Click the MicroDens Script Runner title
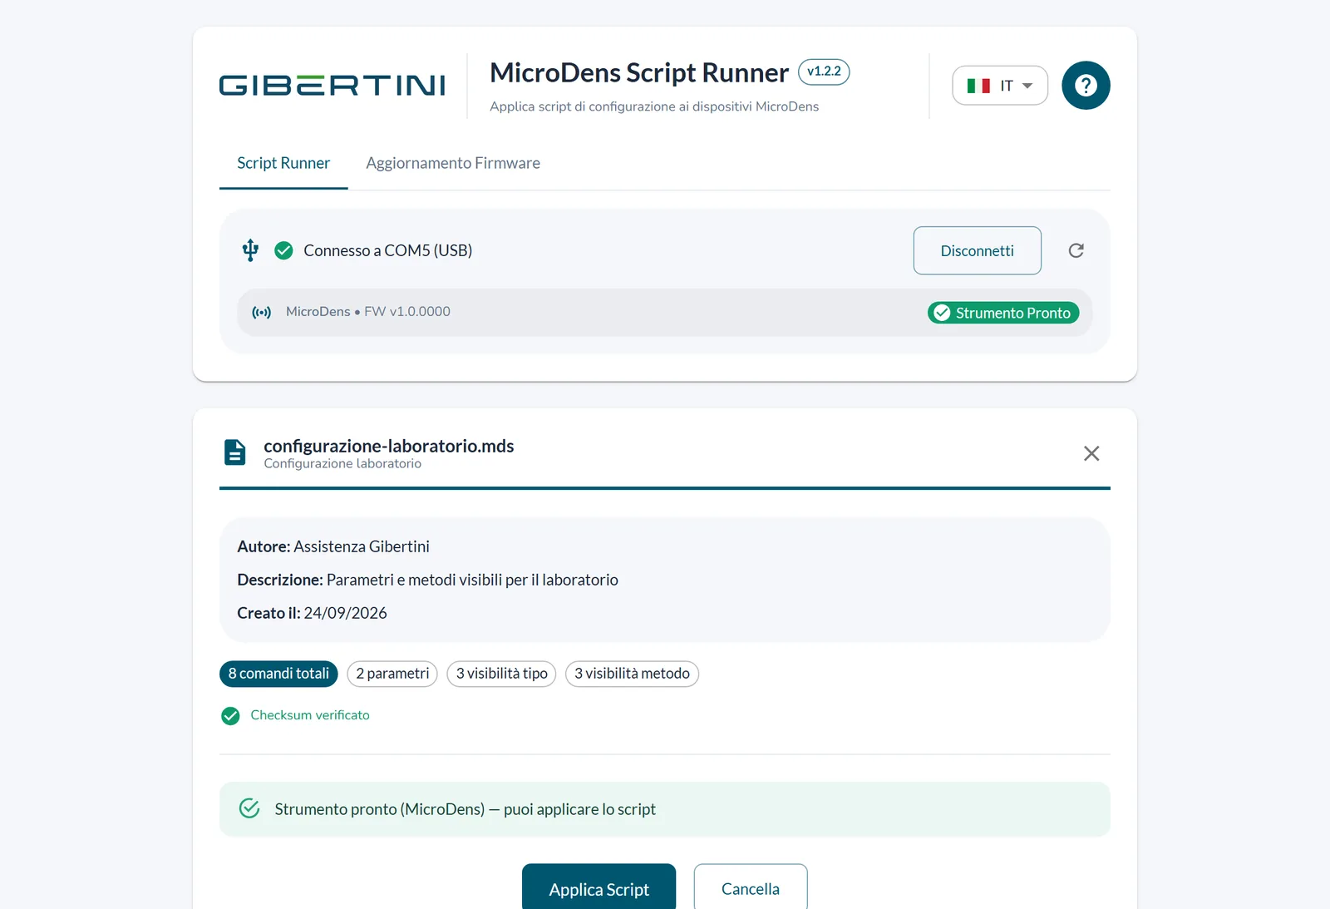 [x=639, y=72]
